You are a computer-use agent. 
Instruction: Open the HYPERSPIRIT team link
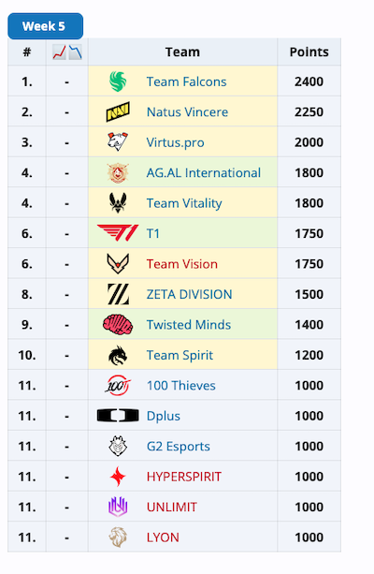184,477
